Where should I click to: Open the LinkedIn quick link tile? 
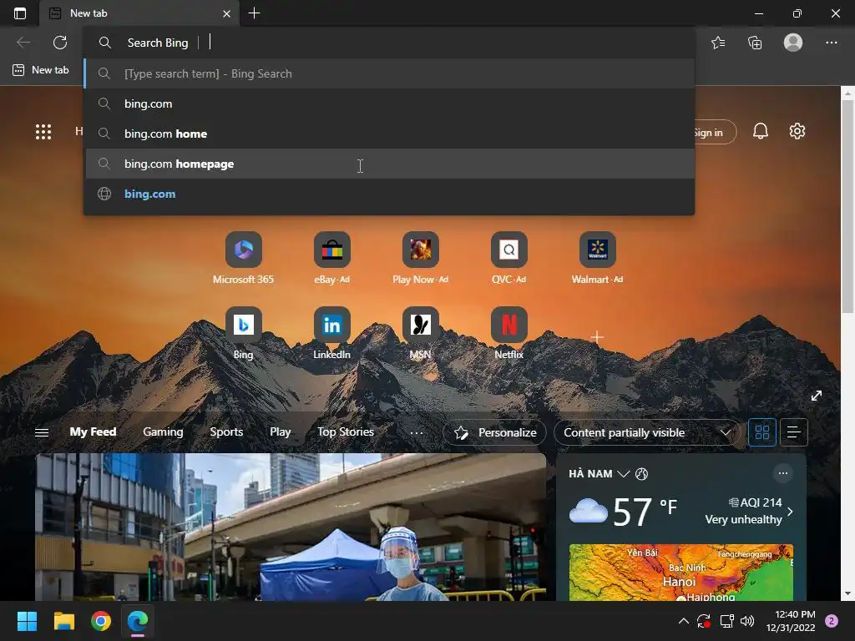331,333
